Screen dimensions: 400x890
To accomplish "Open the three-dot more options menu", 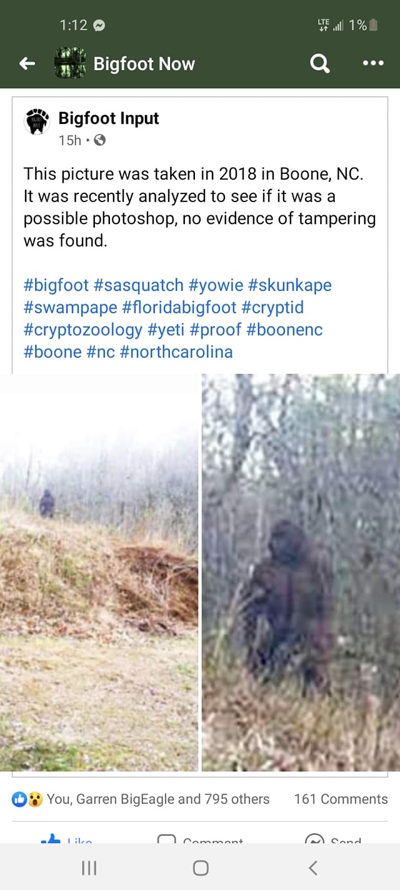I will point(373,63).
